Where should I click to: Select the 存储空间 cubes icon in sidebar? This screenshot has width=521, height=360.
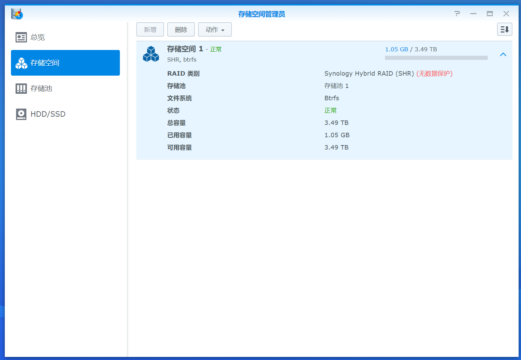point(21,63)
